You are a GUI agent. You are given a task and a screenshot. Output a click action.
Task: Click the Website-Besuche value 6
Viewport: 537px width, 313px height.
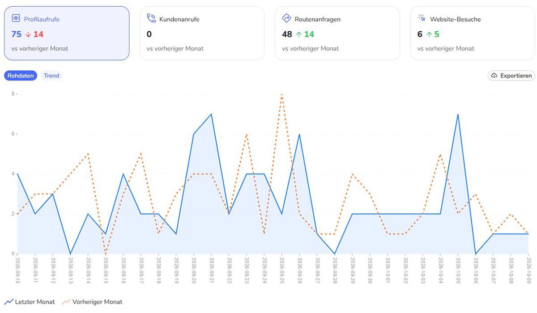coord(420,34)
